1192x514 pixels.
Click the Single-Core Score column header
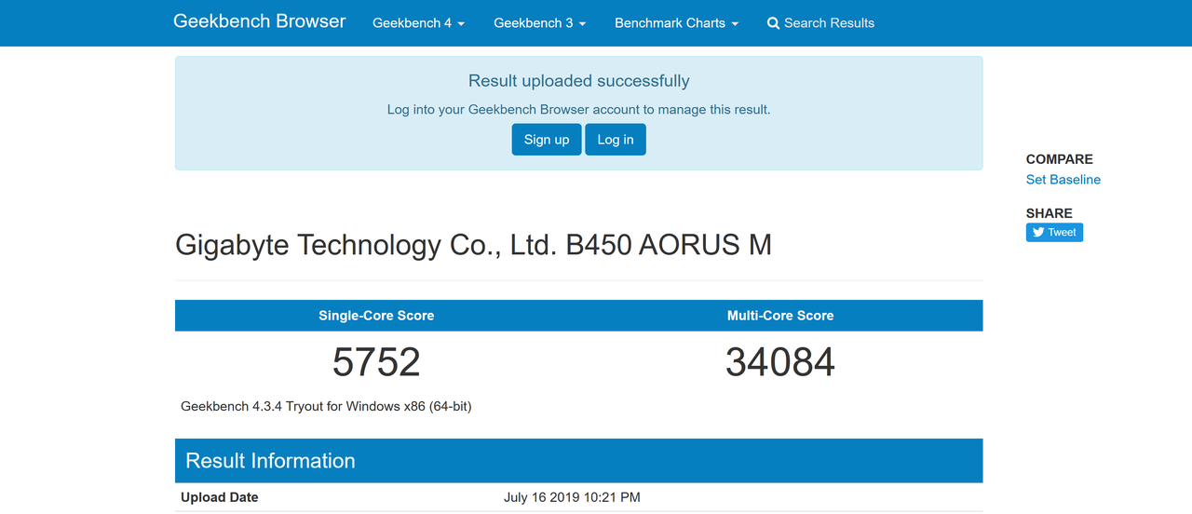[376, 316]
